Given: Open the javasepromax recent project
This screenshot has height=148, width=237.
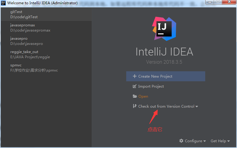Looking at the screenshot, I should pyautogui.click(x=46, y=28).
